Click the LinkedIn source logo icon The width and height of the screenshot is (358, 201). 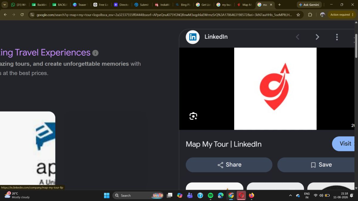[x=192, y=37]
